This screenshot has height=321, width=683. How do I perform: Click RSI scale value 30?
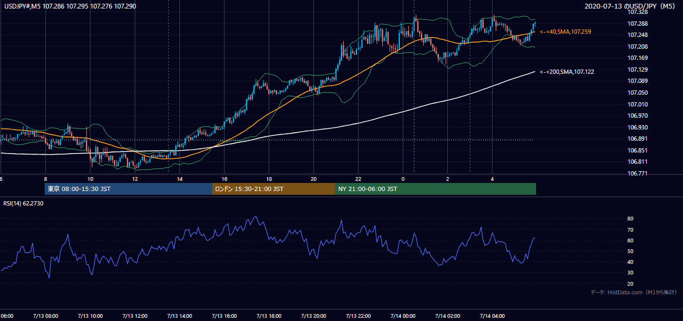tap(631, 272)
